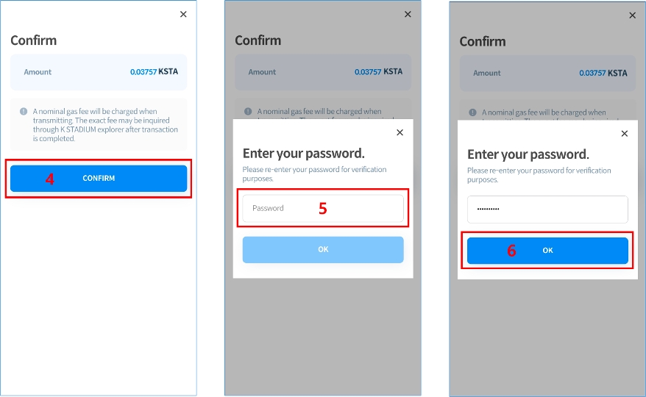Click the 0.03757 KSTA amount in the middle panel
Viewport: 646px width, 397px height.
point(379,71)
